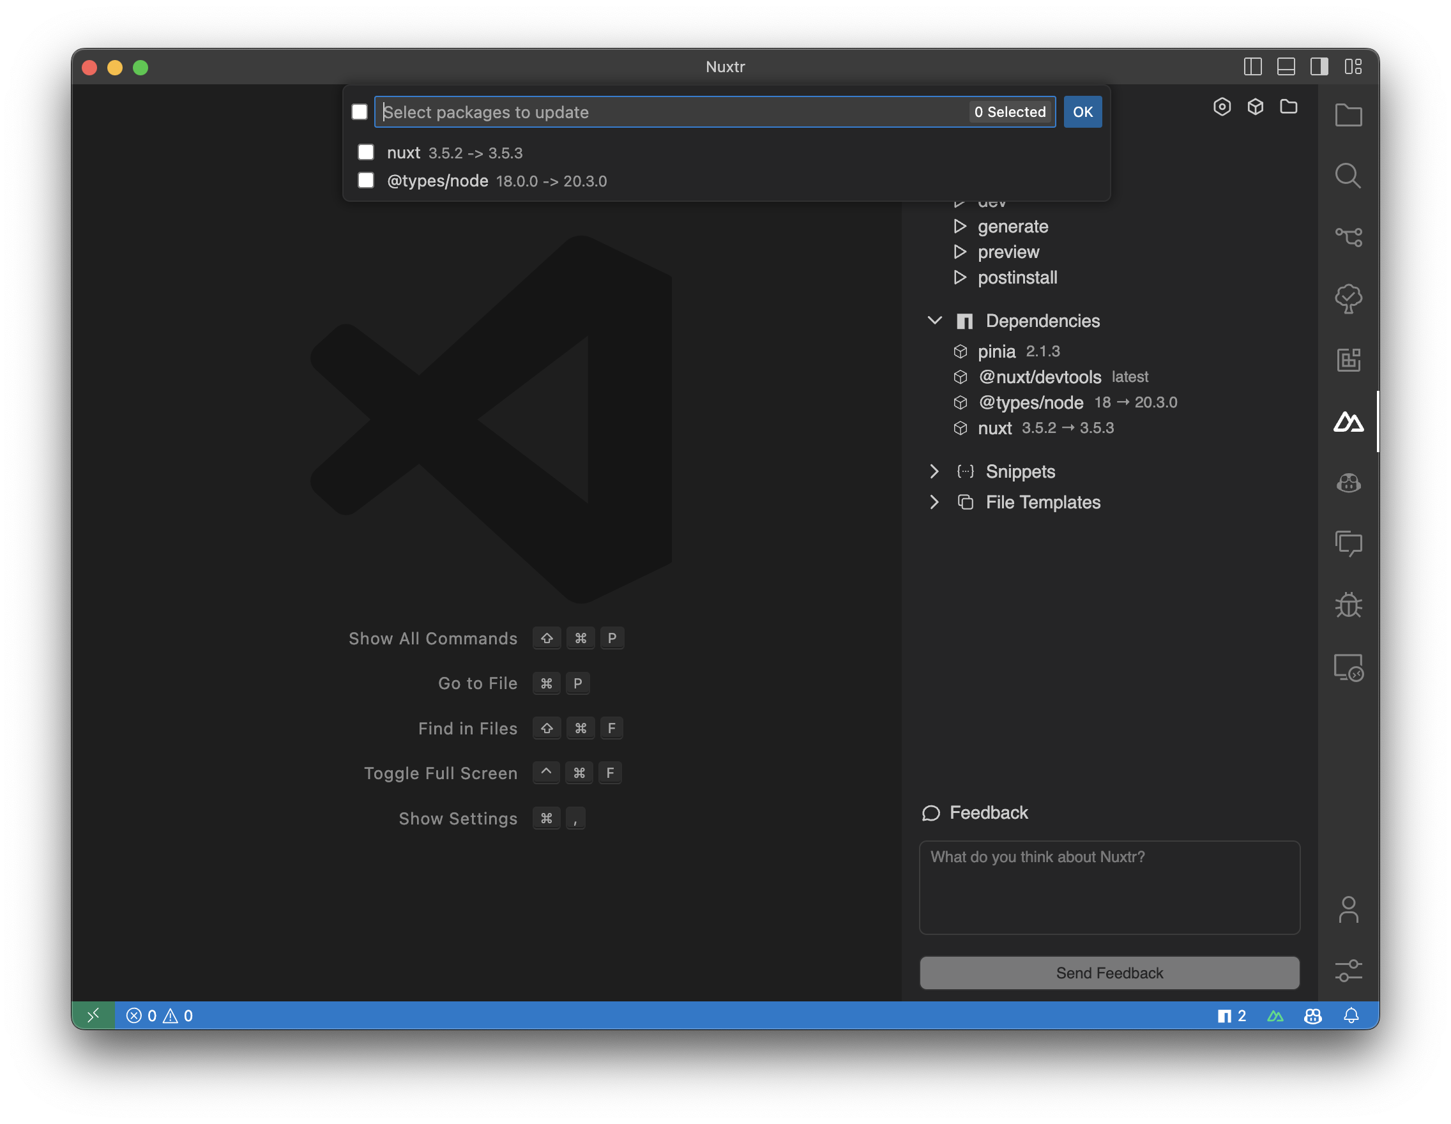Click the file explorer icon
This screenshot has height=1124, width=1451.
(1346, 114)
